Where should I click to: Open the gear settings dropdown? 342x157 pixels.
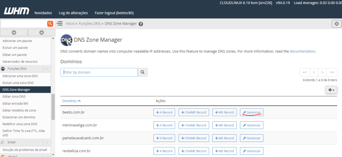[331, 90]
